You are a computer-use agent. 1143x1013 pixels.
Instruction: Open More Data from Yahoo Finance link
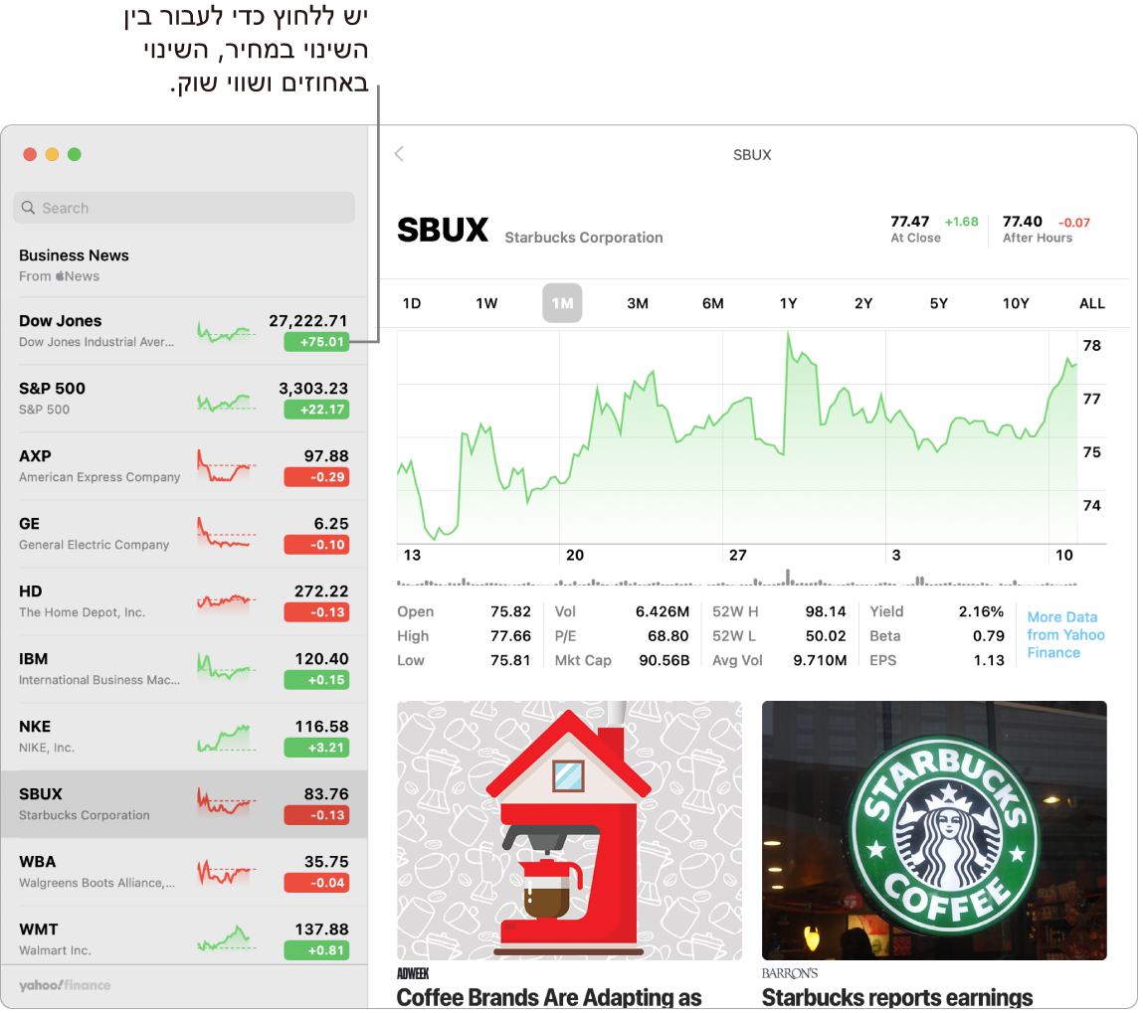(1065, 635)
